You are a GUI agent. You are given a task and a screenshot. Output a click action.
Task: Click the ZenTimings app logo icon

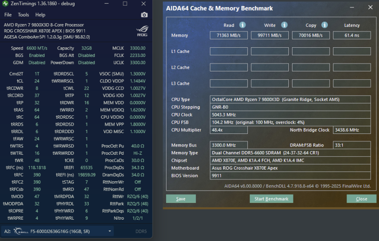(x=5, y=4)
